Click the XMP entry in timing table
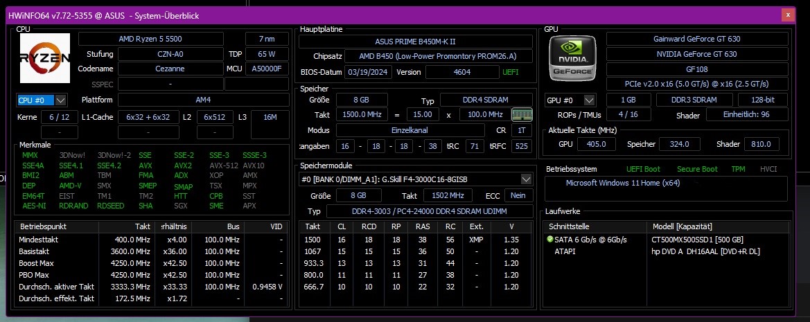 [476, 240]
